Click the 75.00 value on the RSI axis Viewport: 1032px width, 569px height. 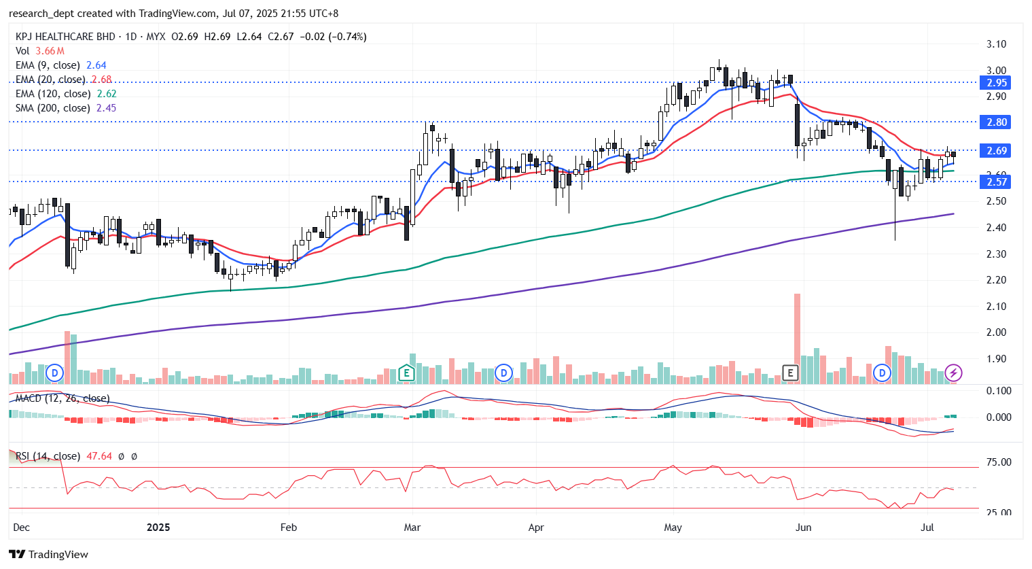[x=999, y=462]
